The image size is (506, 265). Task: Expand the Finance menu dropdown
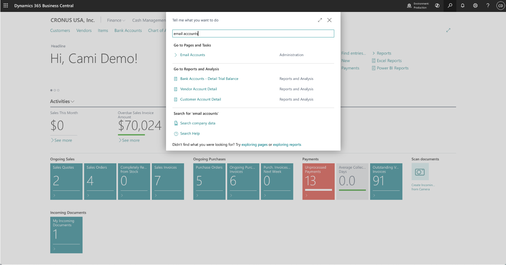pos(116,20)
